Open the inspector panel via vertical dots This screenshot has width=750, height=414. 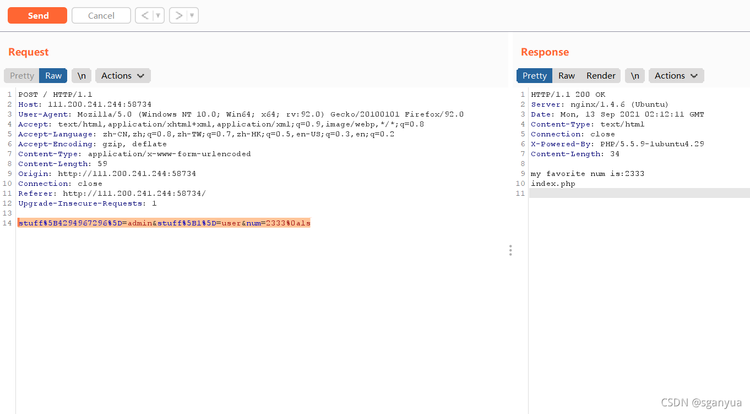pos(510,250)
